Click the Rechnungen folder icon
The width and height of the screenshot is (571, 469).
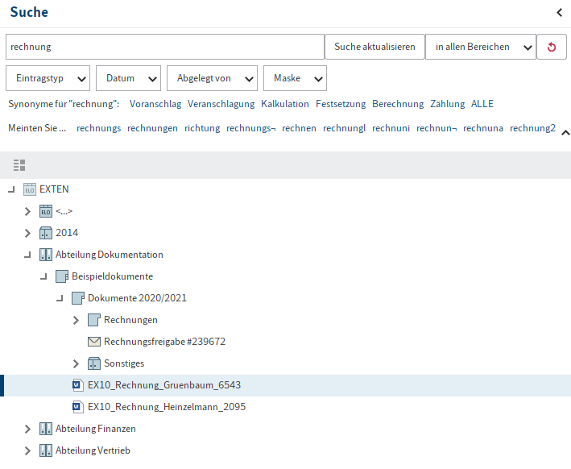pyautogui.click(x=94, y=320)
